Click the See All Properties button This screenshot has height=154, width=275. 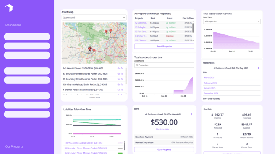coord(164,46)
